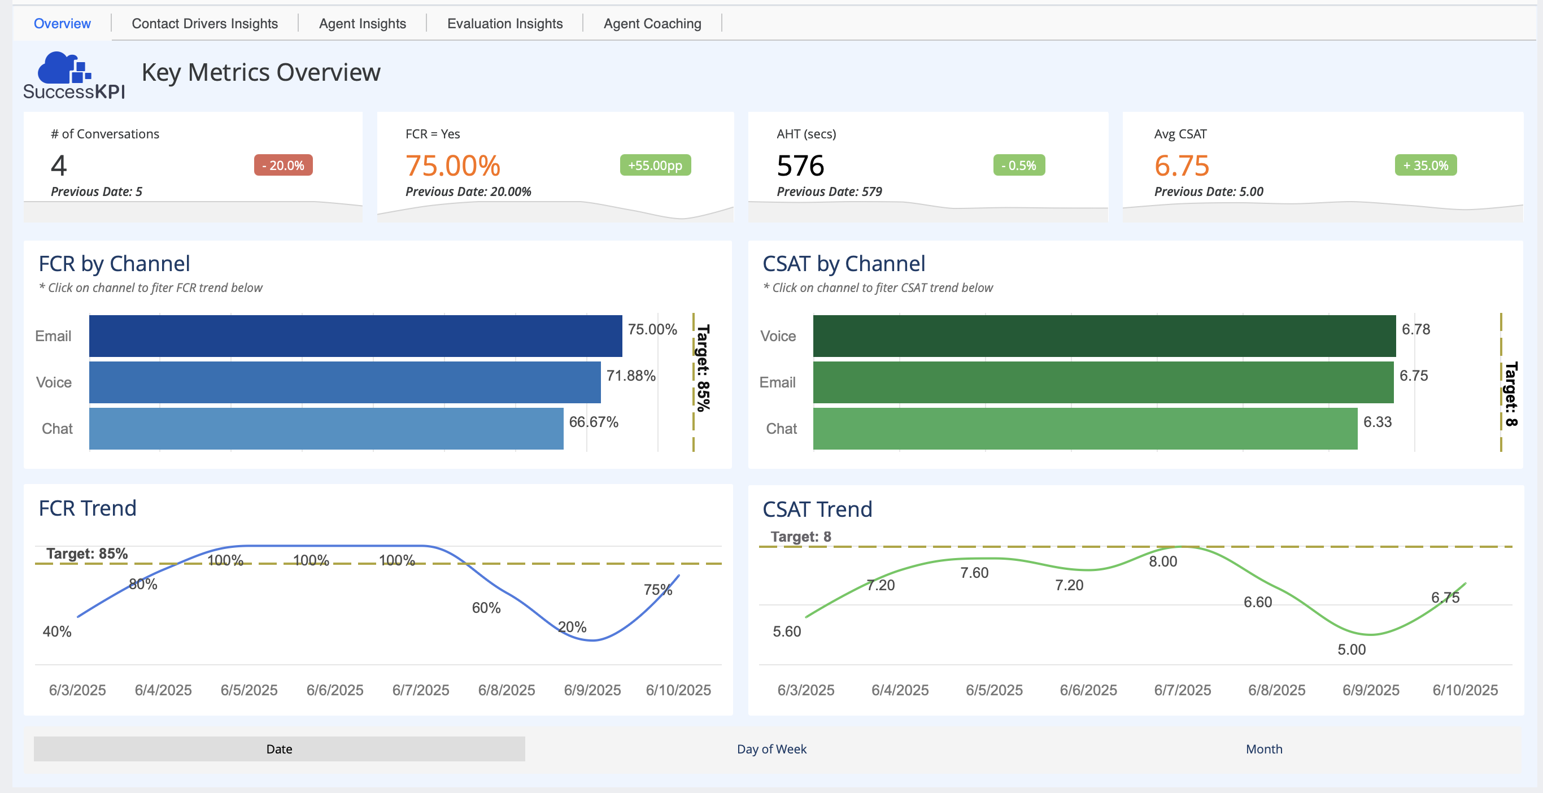Switch to the Agent Insights tab

[x=362, y=23]
